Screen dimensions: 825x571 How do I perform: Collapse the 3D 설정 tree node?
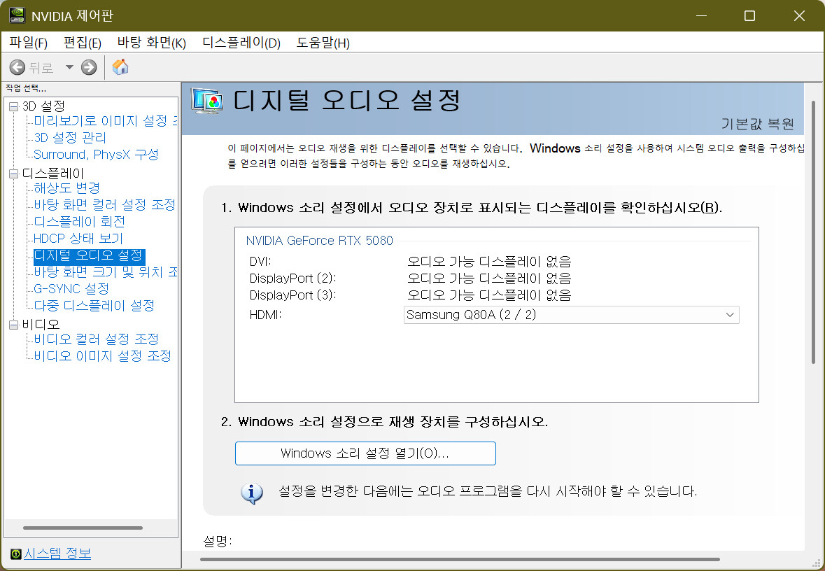14,106
